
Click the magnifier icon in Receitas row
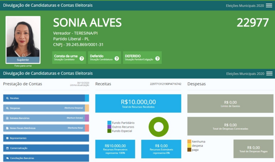pyautogui.click(x=7, y=98)
